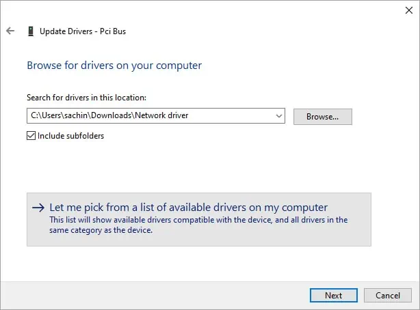Click the arrow icon beside 'Let me pick'
This screenshot has height=310, width=420.
[38, 208]
